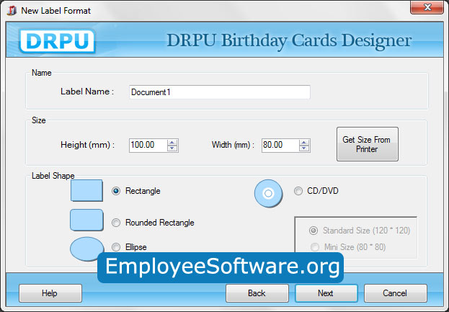Screen dimensions: 449x312
Task: Select the Rounded Rectangle radio option
Action: pos(116,223)
